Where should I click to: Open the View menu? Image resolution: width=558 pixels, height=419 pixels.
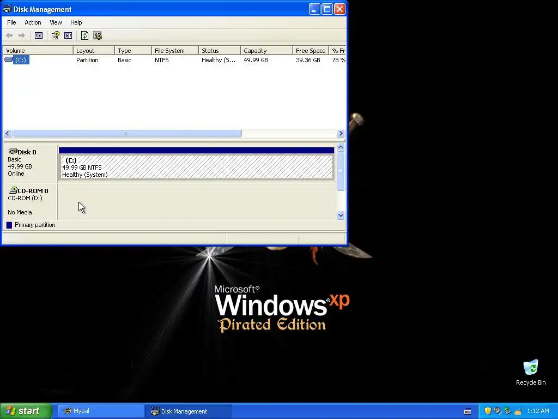click(56, 22)
